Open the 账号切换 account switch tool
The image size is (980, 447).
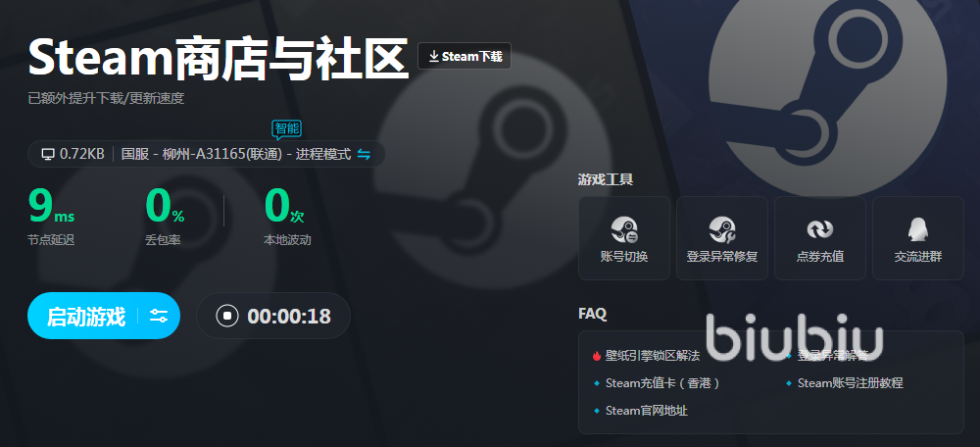623,238
